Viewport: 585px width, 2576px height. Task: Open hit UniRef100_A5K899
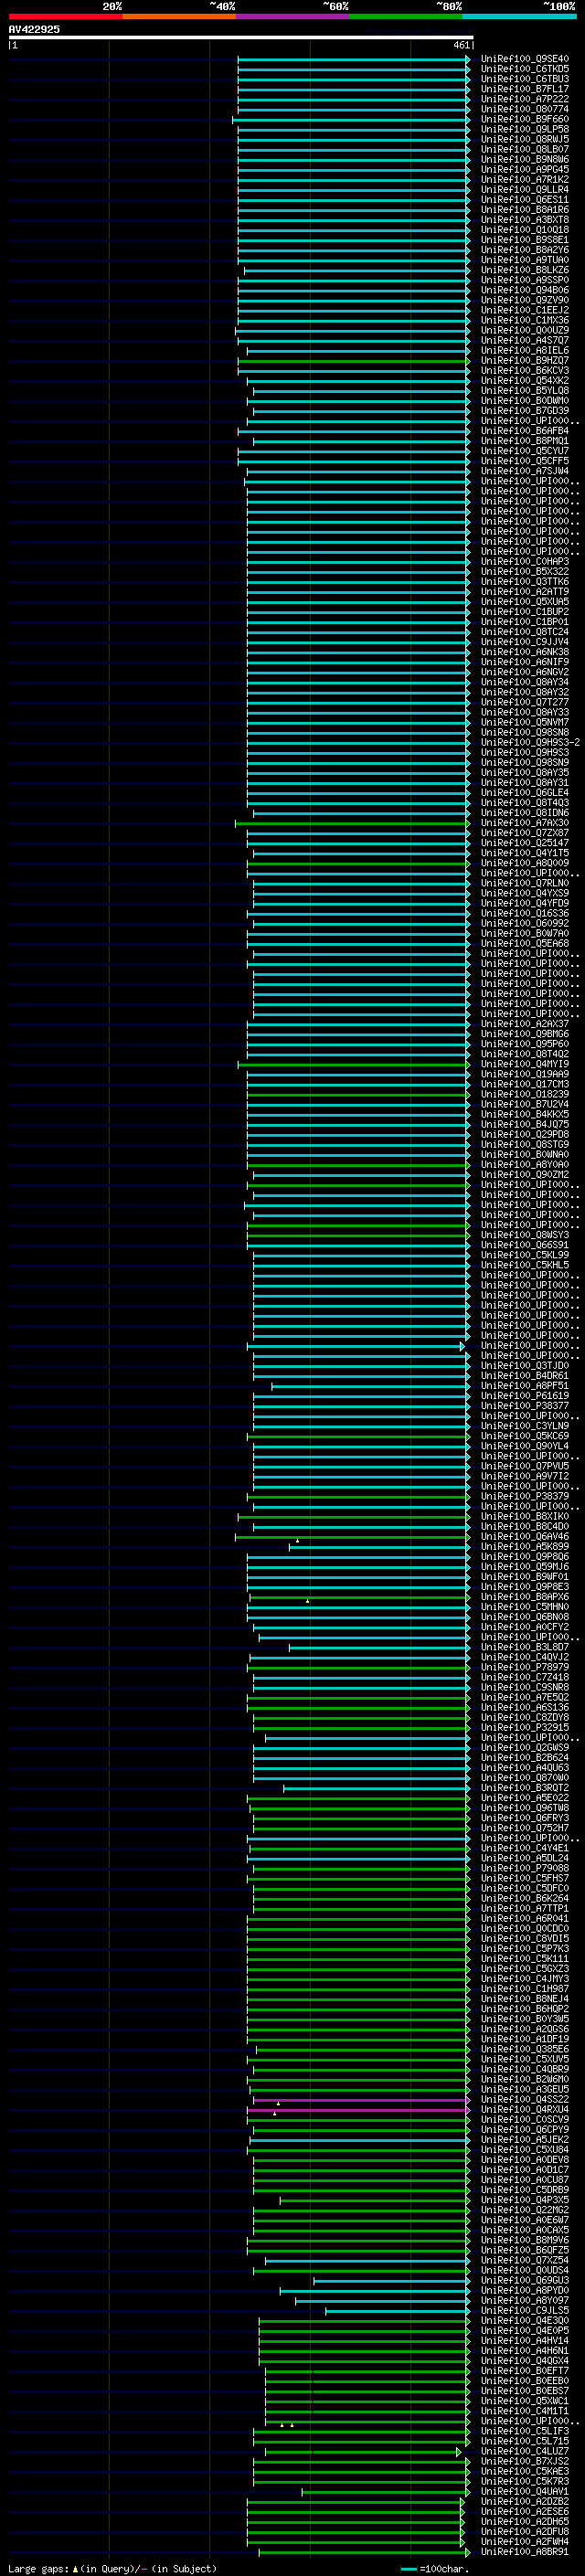tap(524, 1547)
